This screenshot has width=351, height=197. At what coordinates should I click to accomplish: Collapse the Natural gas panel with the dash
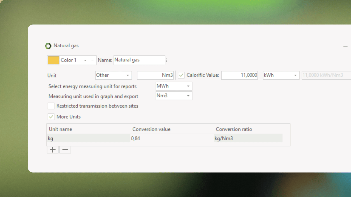[345, 46]
